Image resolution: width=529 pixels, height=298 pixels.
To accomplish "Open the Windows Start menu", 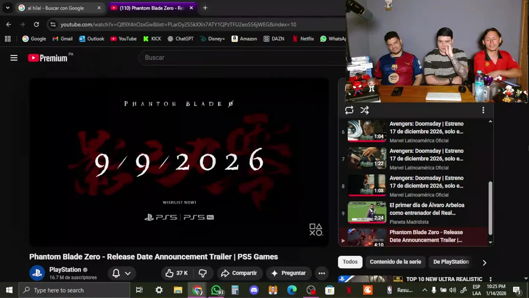I will coord(9,290).
